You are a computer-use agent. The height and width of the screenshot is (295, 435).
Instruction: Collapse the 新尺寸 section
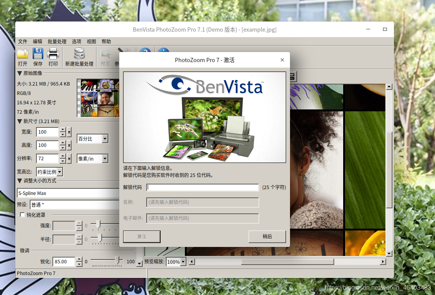[x=20, y=122]
